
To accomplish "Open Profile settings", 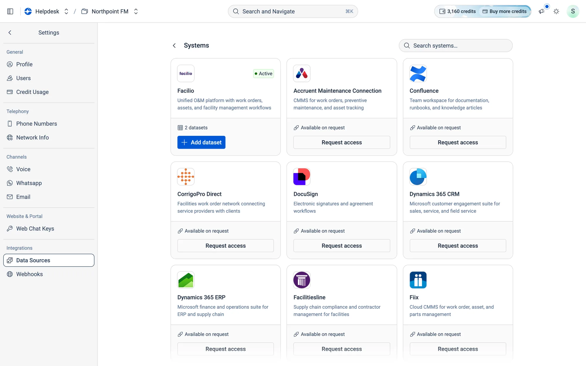I will click(49, 64).
